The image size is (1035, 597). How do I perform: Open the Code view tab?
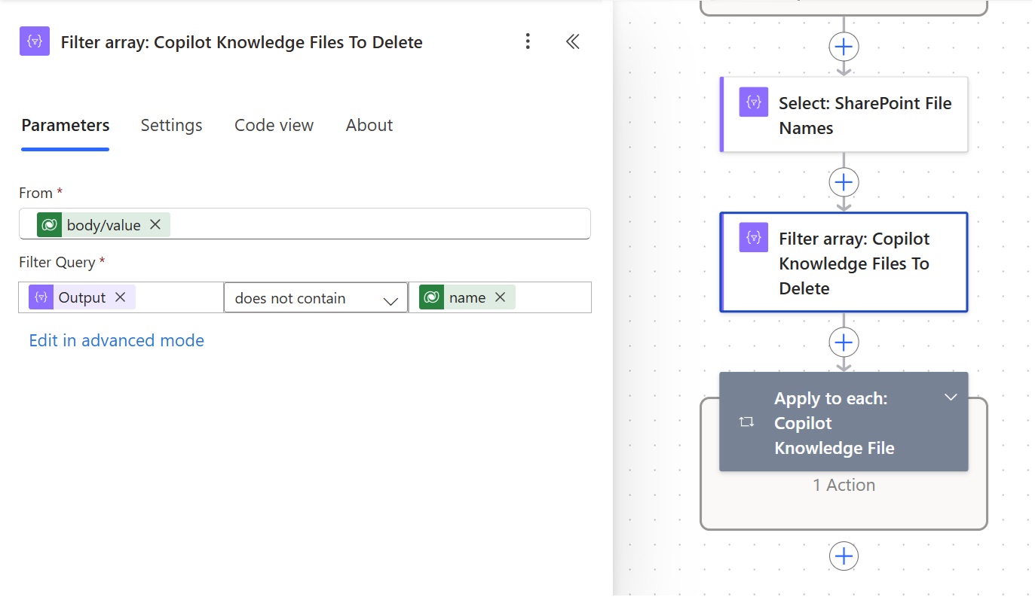[274, 125]
